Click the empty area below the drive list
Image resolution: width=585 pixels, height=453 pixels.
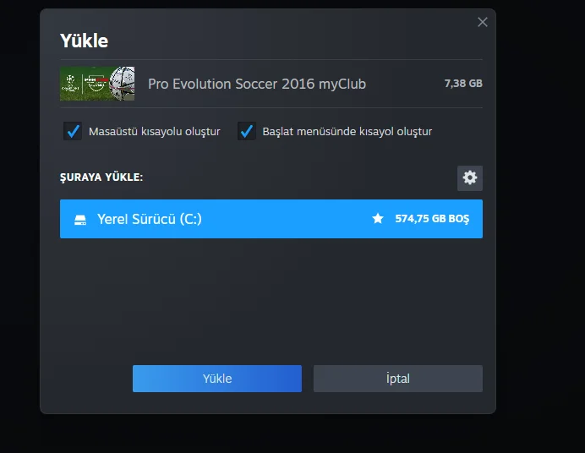[271, 296]
